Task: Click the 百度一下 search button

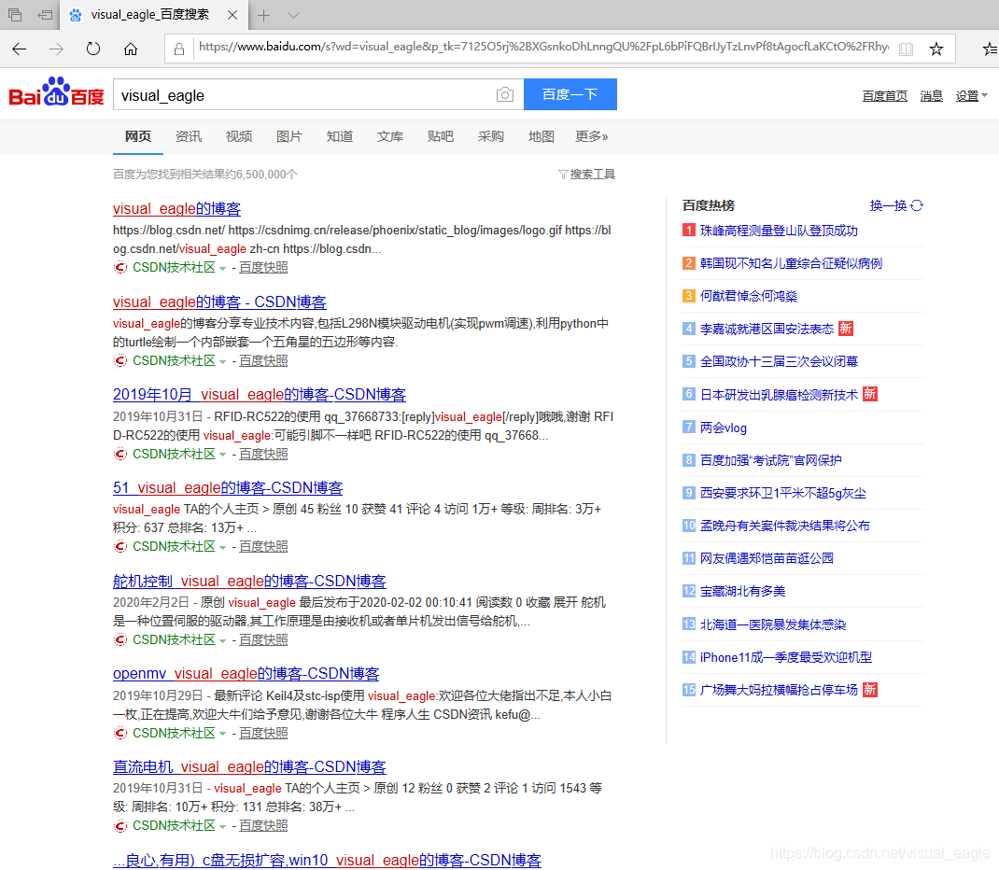Action: click(x=570, y=94)
